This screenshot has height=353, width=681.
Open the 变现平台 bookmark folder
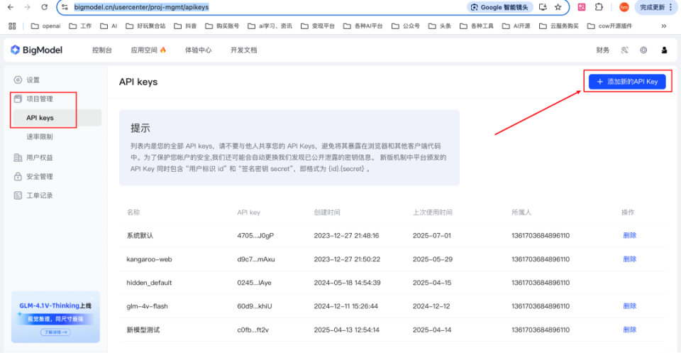tap(318, 26)
